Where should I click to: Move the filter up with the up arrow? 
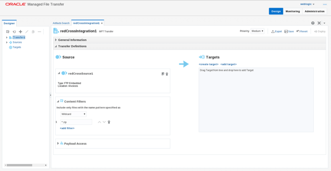(x=99, y=122)
